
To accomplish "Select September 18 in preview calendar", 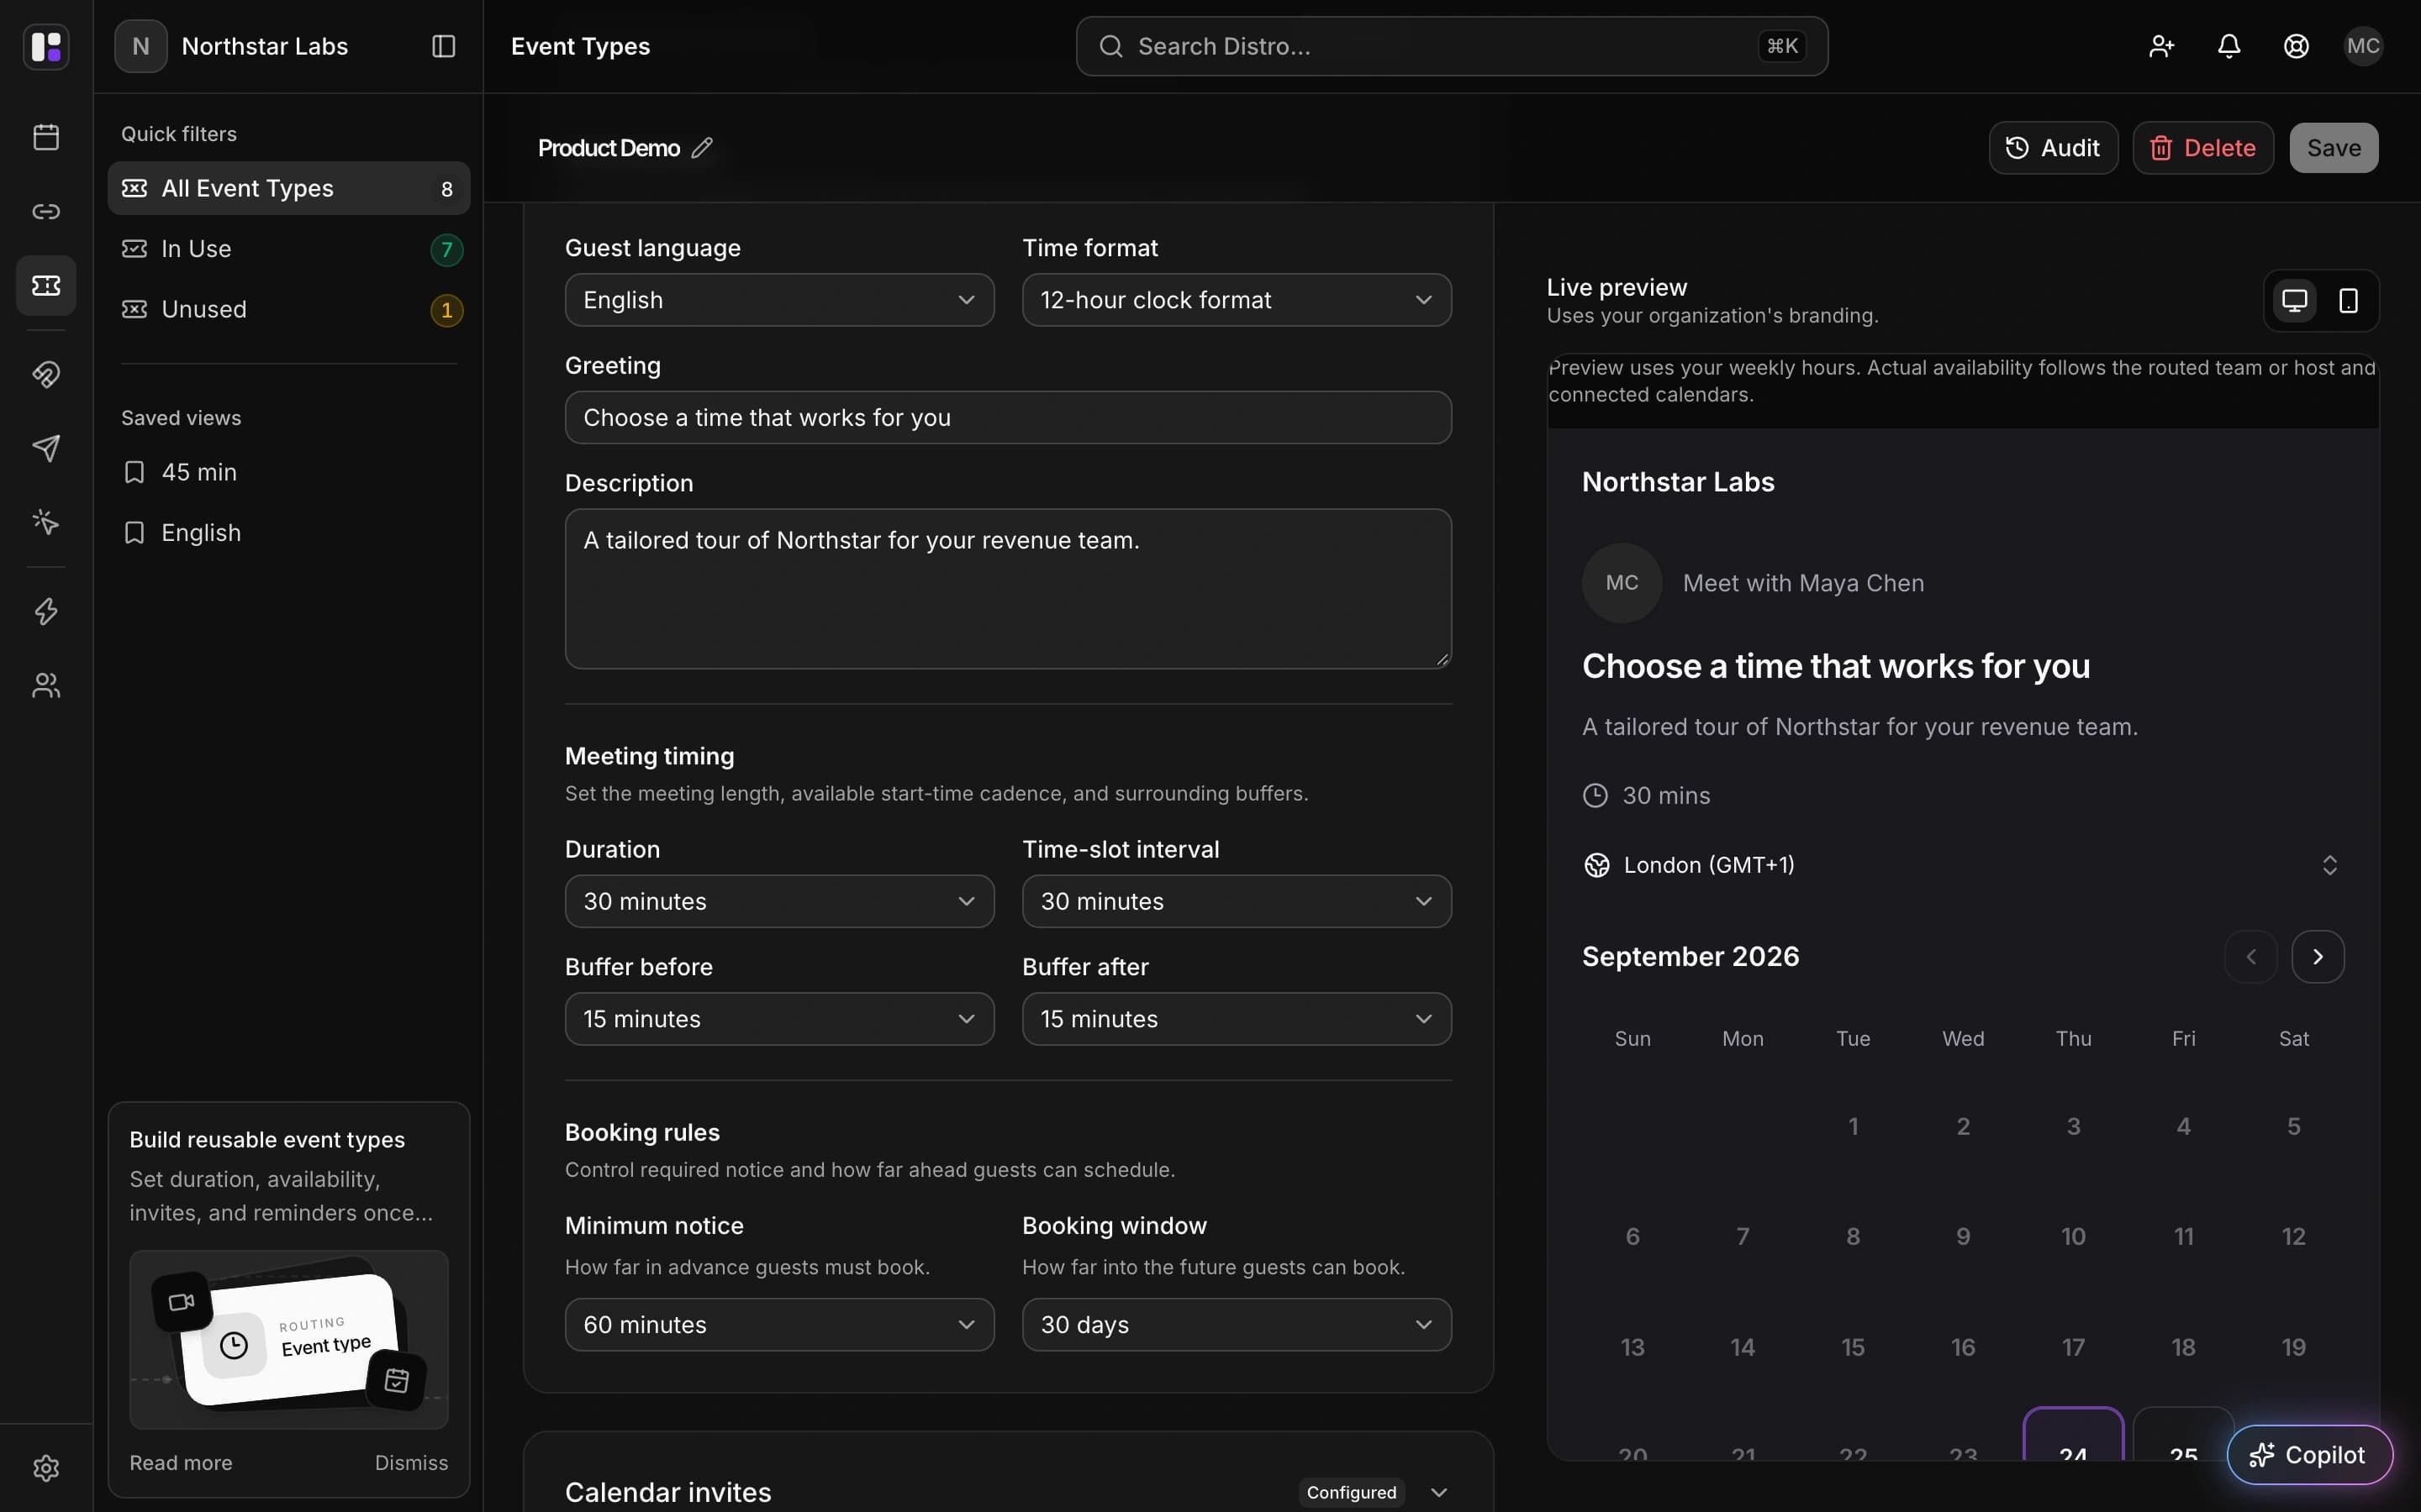I will (2183, 1347).
